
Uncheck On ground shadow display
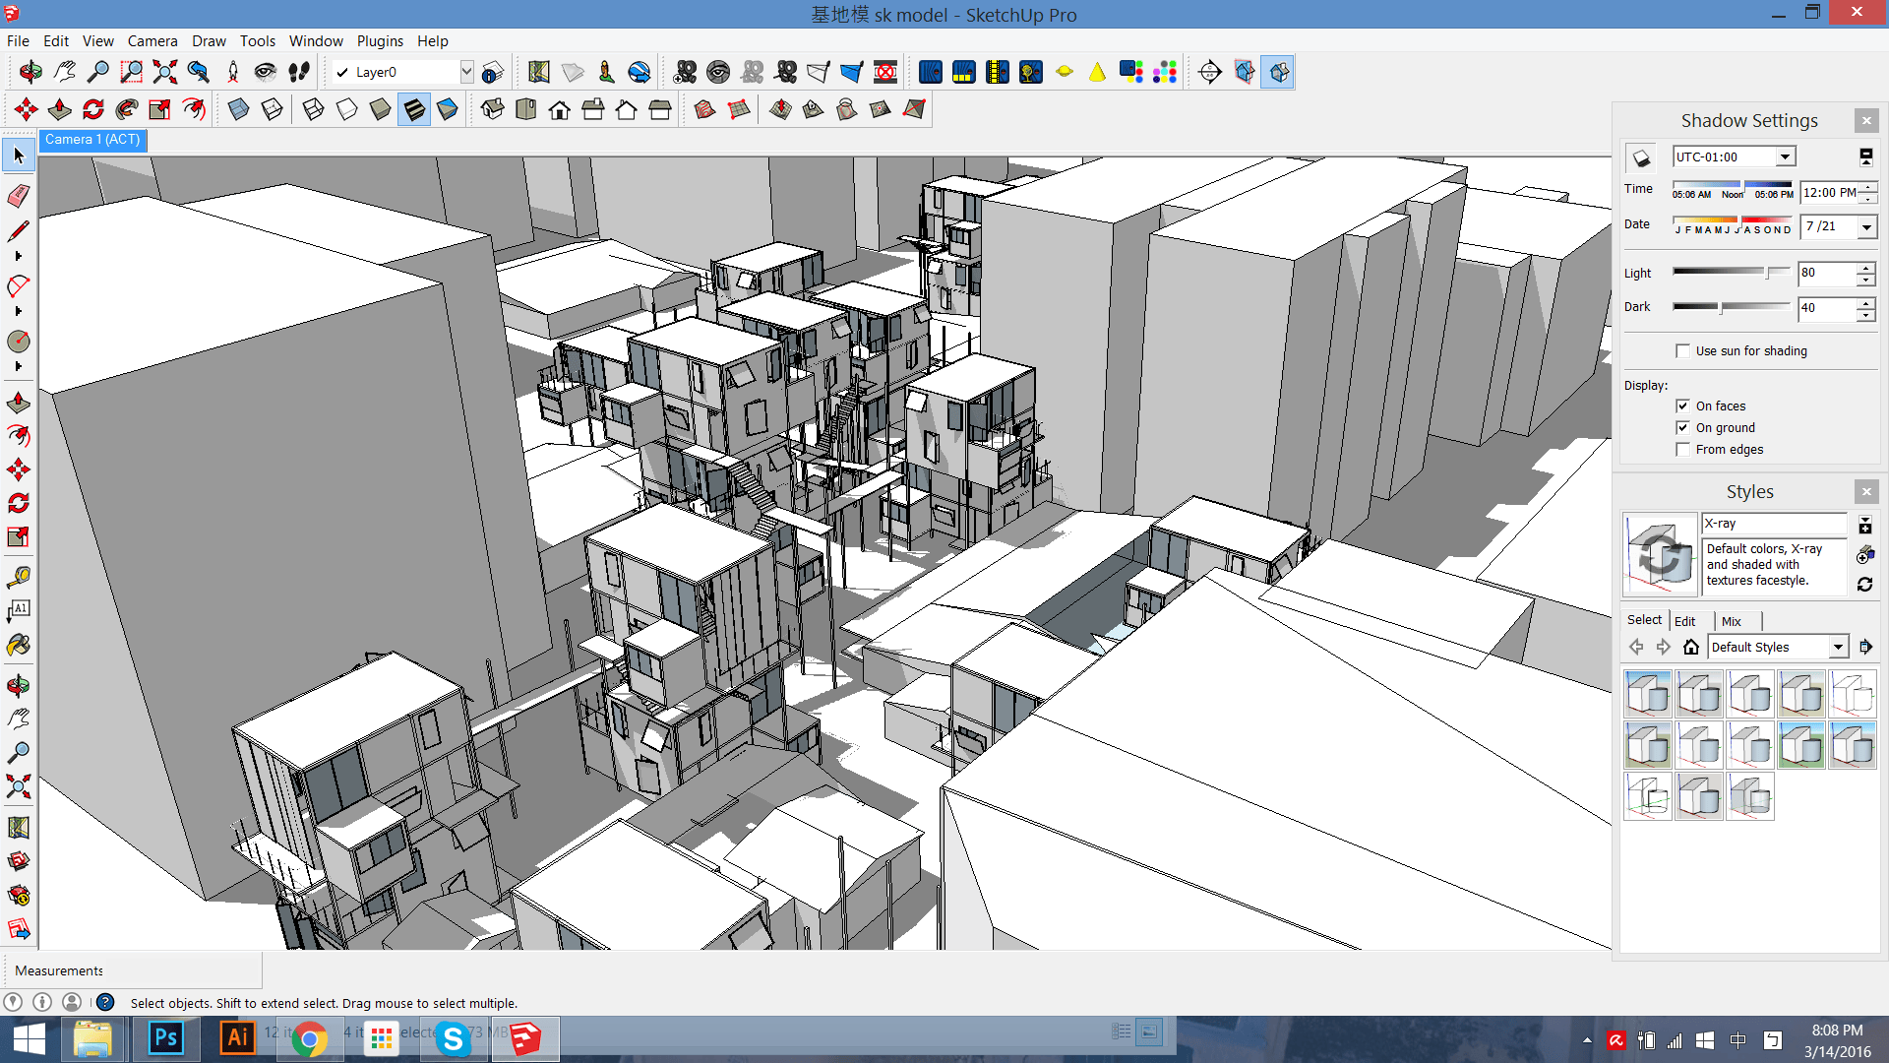[1683, 428]
